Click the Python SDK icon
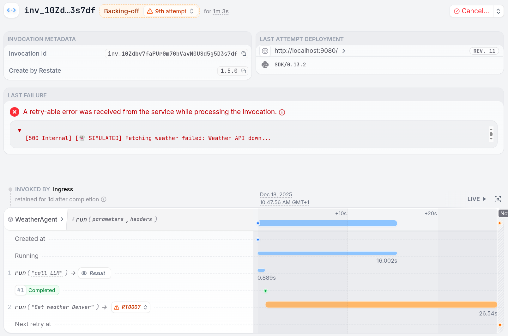 coord(265,65)
